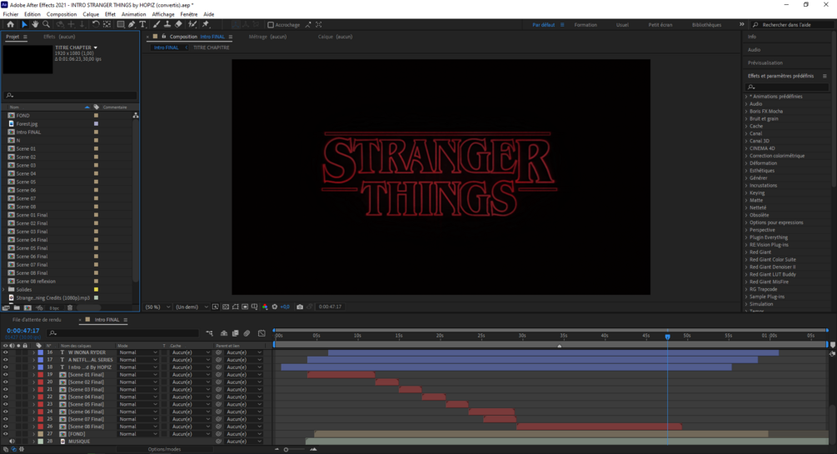The height and width of the screenshot is (454, 837).
Task: Select the Horizontal Type tool
Action: [142, 24]
